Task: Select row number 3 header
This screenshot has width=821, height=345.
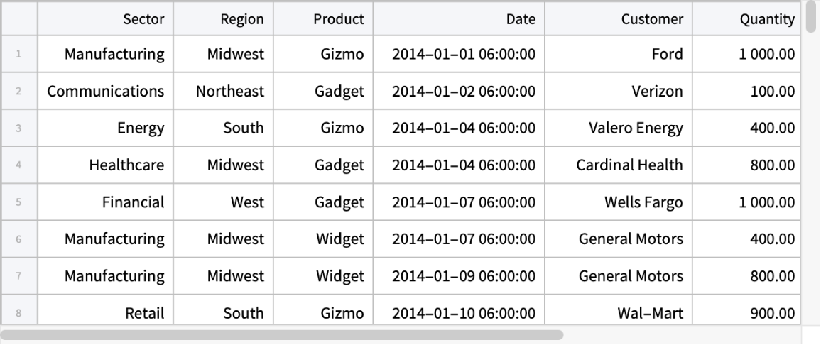Action: [x=18, y=128]
